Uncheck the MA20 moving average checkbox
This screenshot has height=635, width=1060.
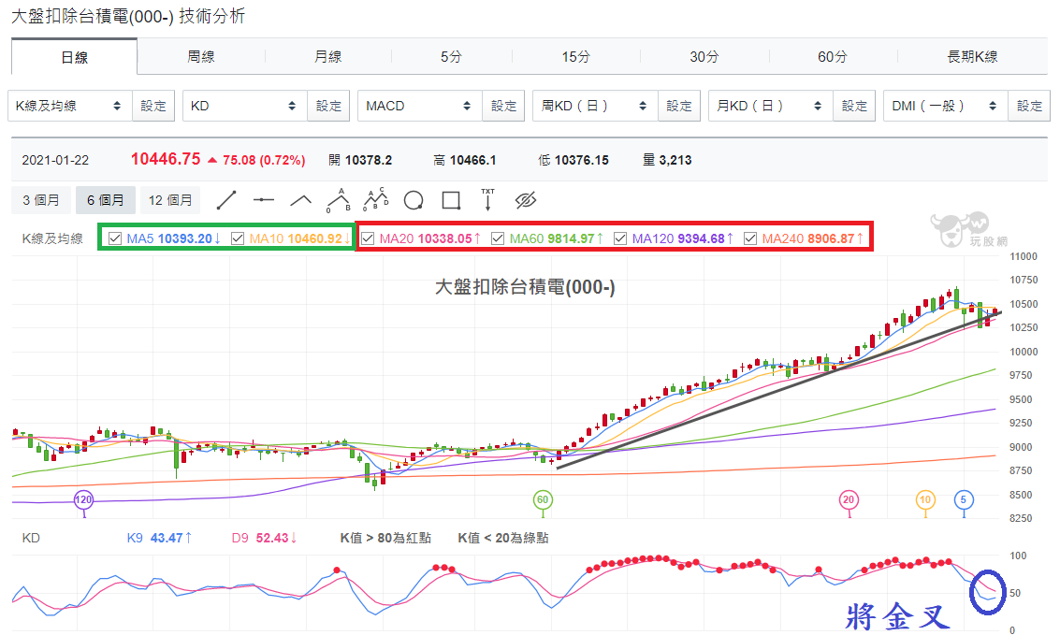click(x=368, y=238)
